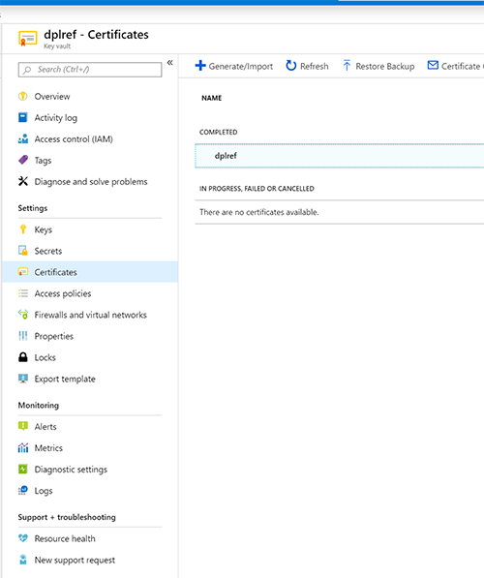Click the Metrics chart icon
Screen dimensions: 484x578
[23, 448]
